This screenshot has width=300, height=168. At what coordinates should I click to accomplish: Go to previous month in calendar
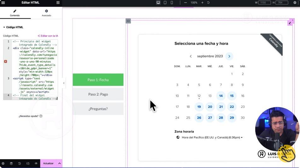(x=191, y=56)
